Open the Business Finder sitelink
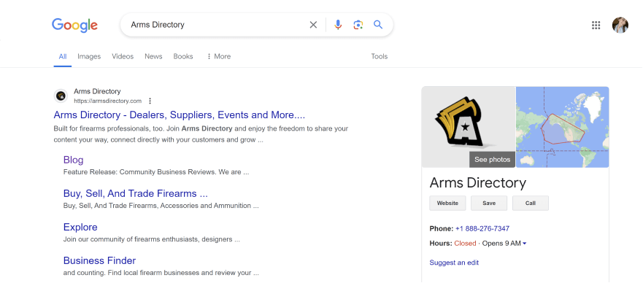 point(100,260)
